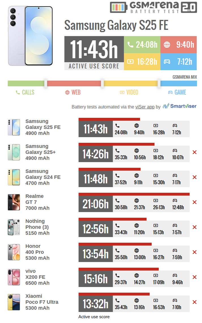
Task: Click the Realme GT 7 thumbnail
Action: [14, 202]
